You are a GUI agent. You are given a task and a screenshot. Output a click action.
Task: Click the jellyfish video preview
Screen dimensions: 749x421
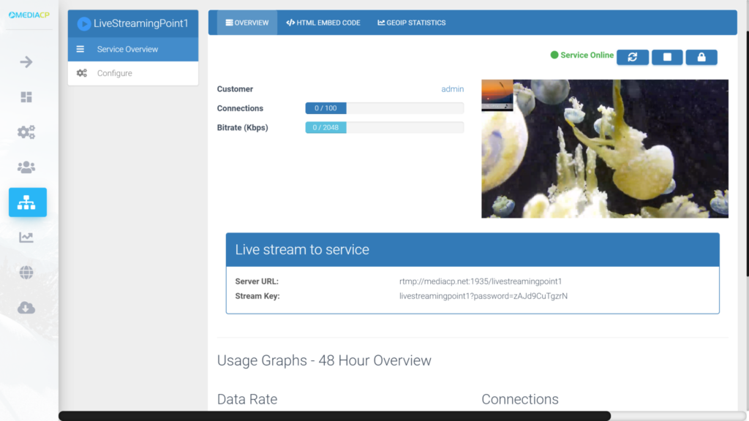click(x=605, y=149)
